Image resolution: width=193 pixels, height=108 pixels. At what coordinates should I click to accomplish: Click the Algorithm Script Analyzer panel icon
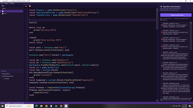point(161,7)
